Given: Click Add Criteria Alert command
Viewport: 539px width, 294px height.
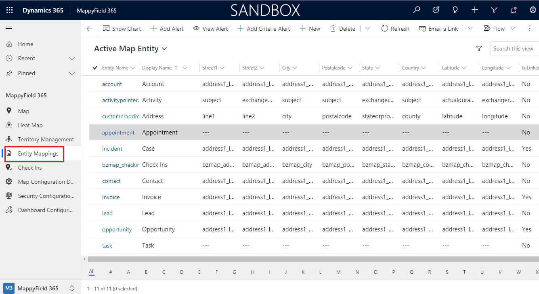Looking at the screenshot, I should (264, 29).
